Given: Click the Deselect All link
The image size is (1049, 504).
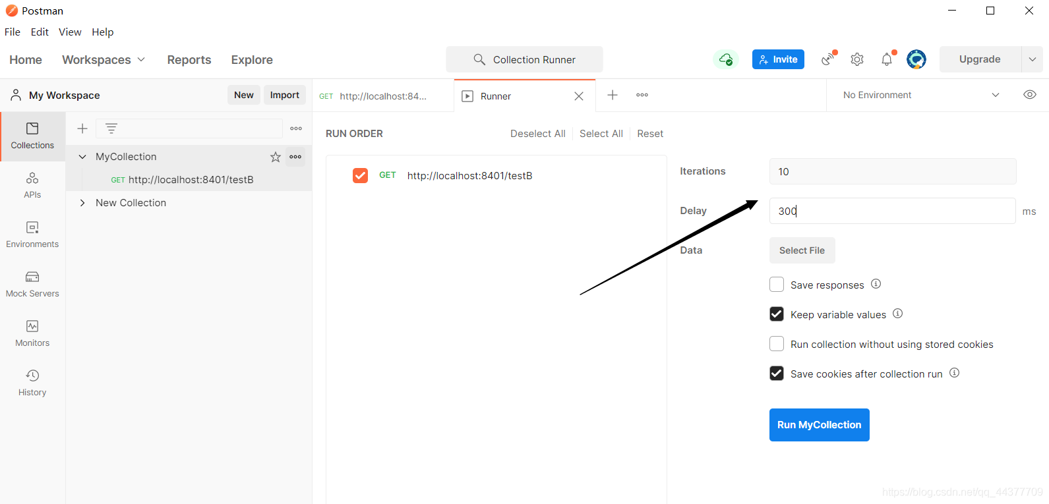Looking at the screenshot, I should click(538, 134).
